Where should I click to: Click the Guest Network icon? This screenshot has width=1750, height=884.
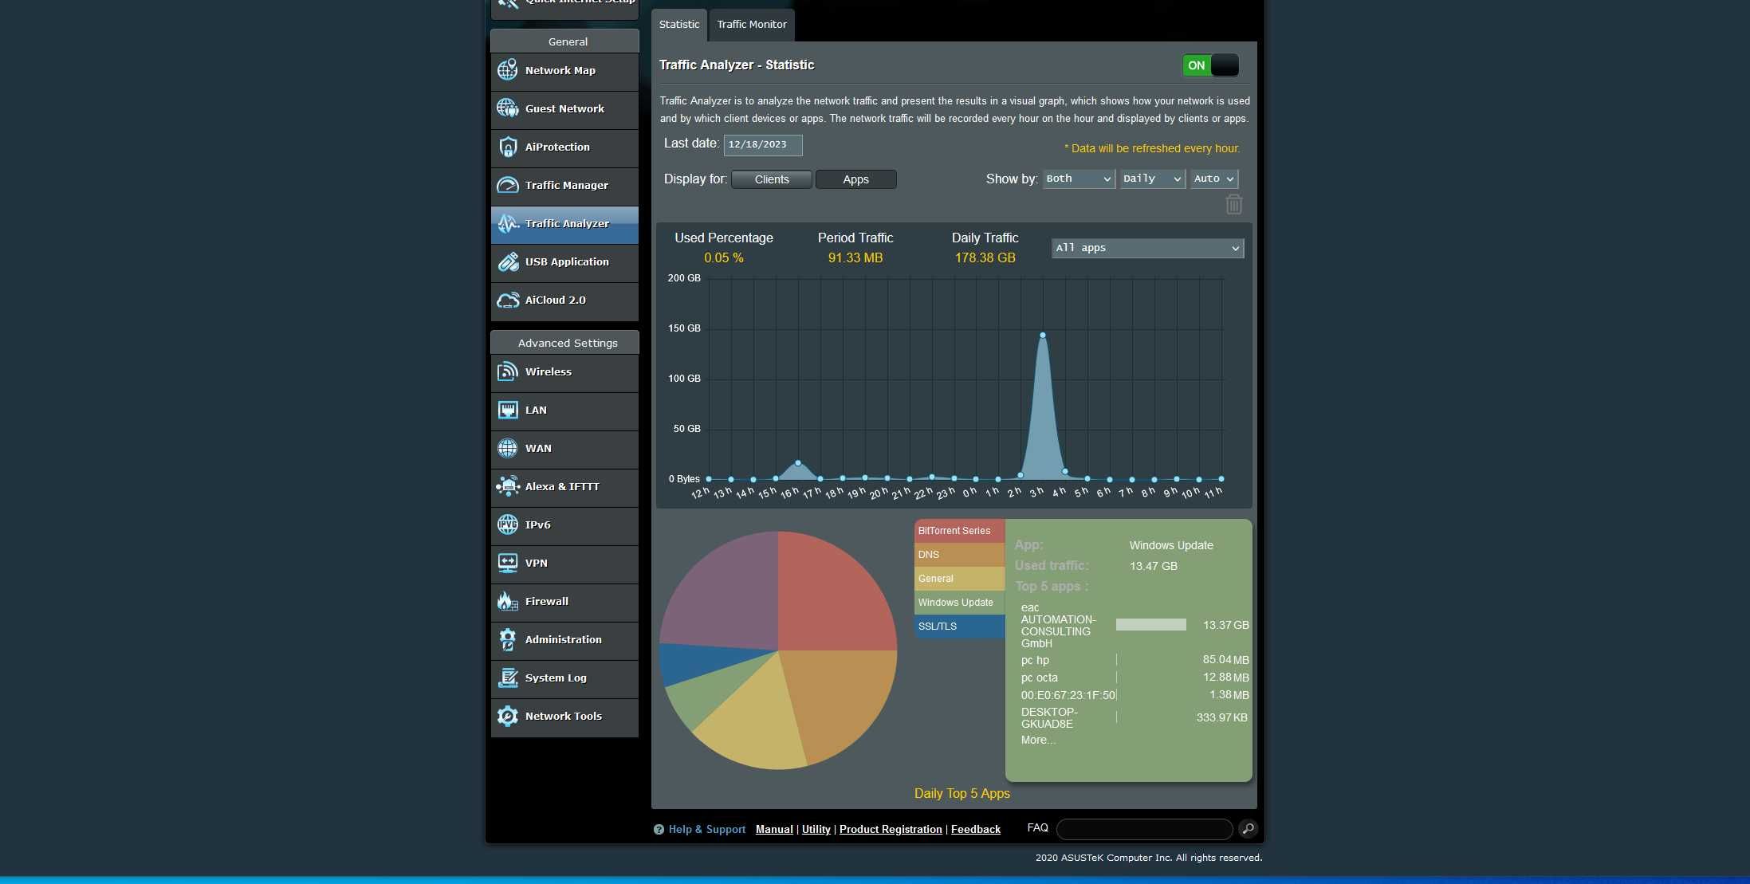coord(508,108)
